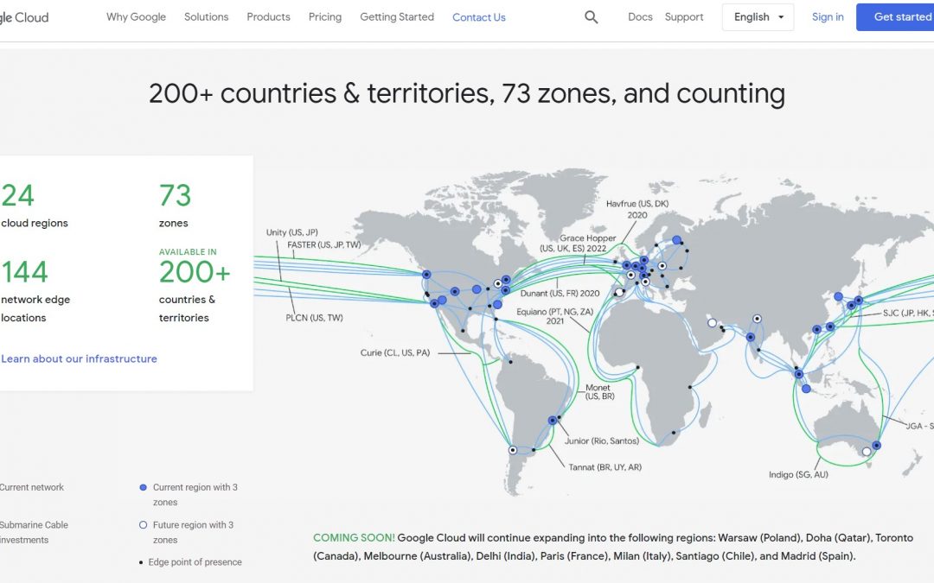Image resolution: width=934 pixels, height=583 pixels.
Task: Click the Taiwan region marker
Action: click(830, 326)
